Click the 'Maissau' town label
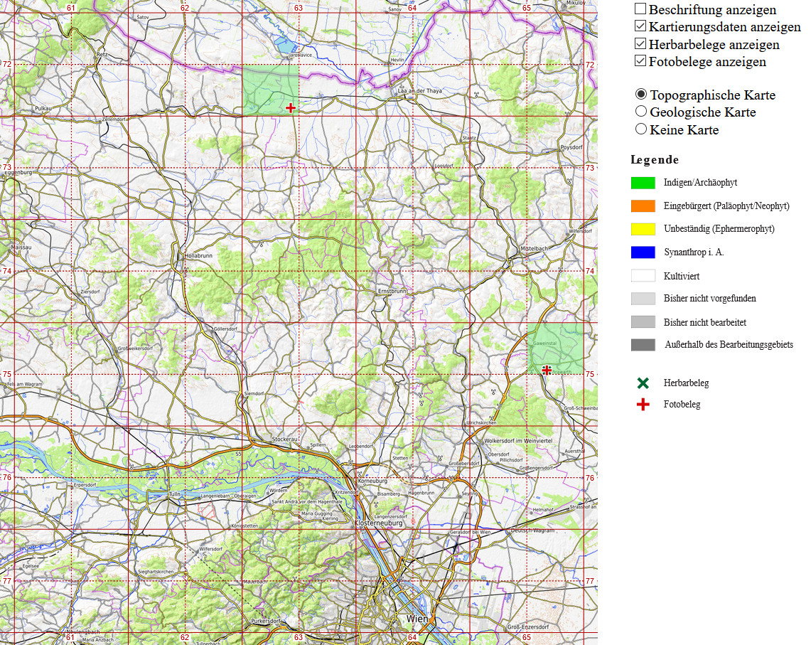This screenshot has height=645, width=811. [x=21, y=247]
